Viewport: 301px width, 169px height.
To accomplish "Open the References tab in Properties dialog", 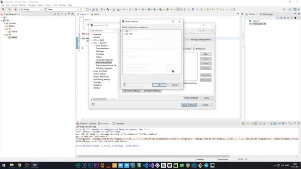I will tap(199, 49).
